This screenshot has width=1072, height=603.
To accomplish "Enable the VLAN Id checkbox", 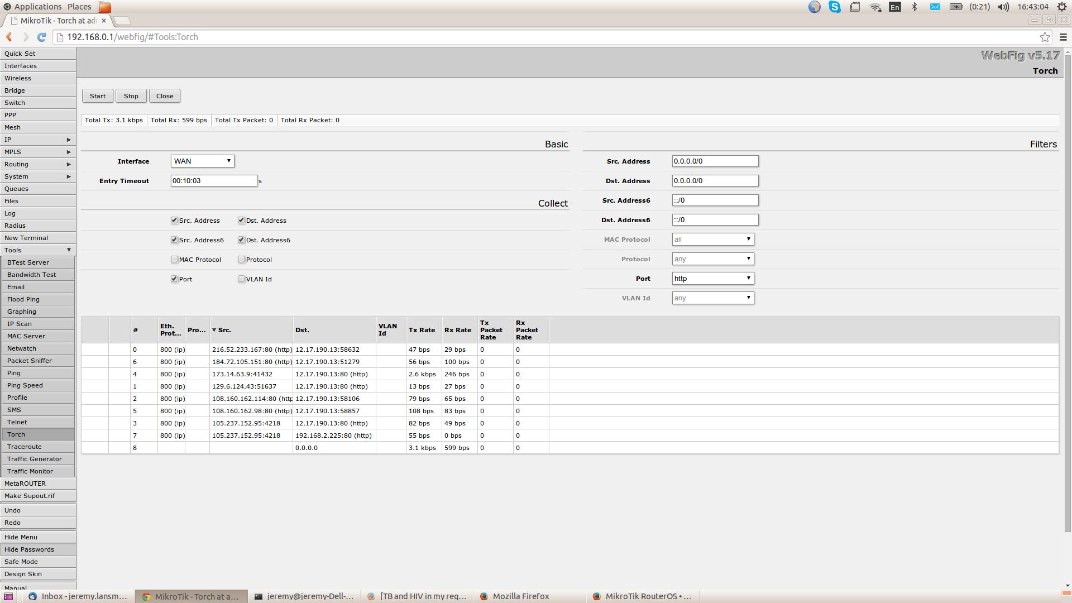I will (241, 279).
